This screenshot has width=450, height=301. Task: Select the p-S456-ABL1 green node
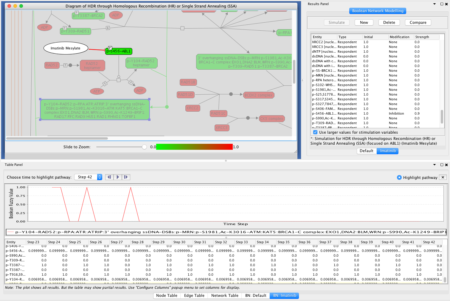pos(119,51)
